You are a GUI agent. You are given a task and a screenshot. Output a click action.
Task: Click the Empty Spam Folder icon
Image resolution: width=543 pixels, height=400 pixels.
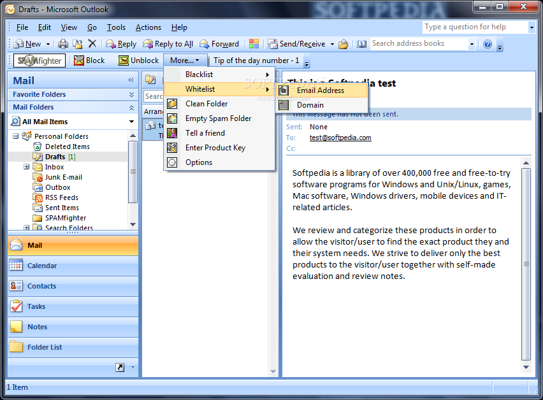172,118
